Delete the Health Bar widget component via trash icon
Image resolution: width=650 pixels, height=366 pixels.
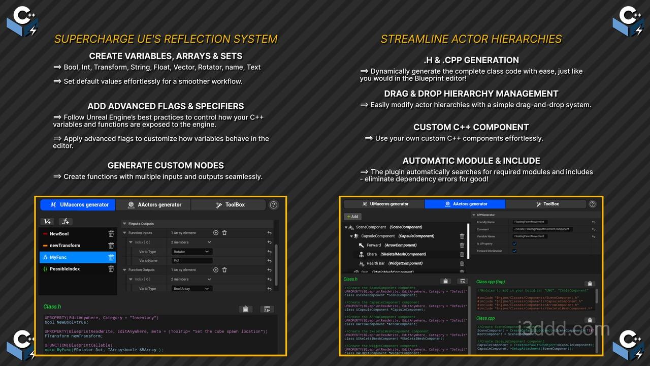tap(463, 263)
